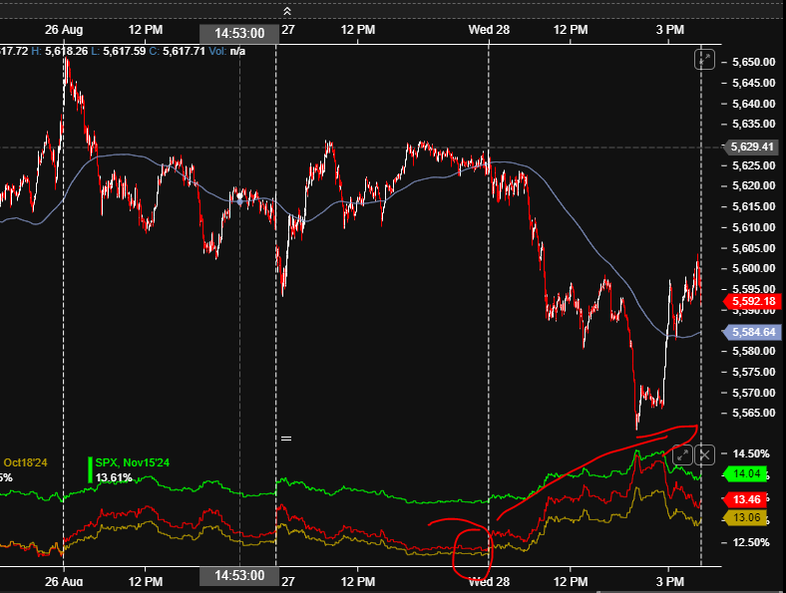Screen dimensions: 786x593
Task: Click the 14.50% volatility axis label
Action: coord(751,453)
